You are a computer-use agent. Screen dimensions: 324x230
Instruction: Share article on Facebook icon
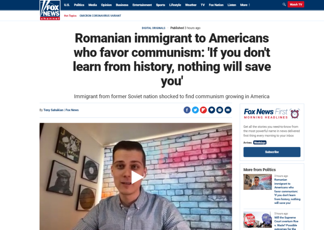[187, 110]
